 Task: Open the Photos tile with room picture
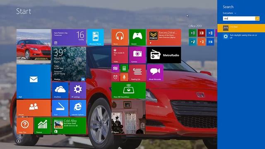[x=129, y=117]
